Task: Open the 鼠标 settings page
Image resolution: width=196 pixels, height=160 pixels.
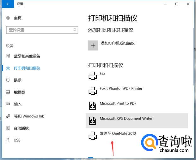Action: 17,80
